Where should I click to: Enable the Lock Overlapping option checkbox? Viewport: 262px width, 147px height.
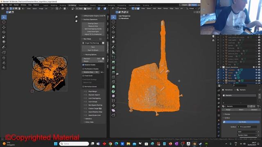click(x=86, y=98)
